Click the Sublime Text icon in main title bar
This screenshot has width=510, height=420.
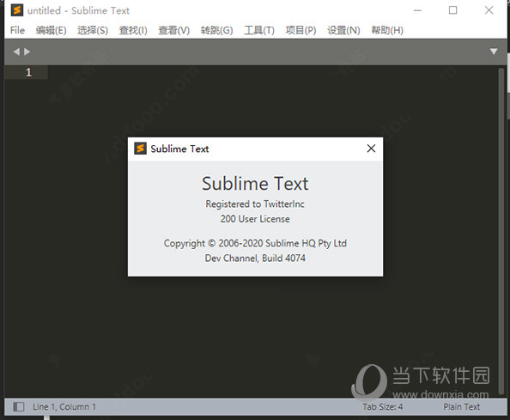(17, 10)
